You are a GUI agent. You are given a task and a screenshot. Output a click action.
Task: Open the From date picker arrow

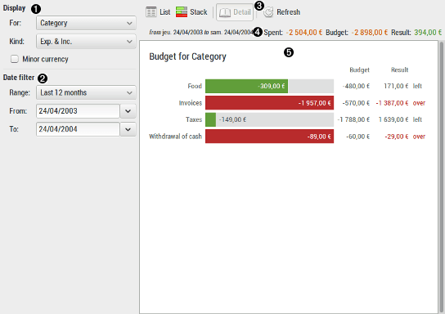click(128, 111)
